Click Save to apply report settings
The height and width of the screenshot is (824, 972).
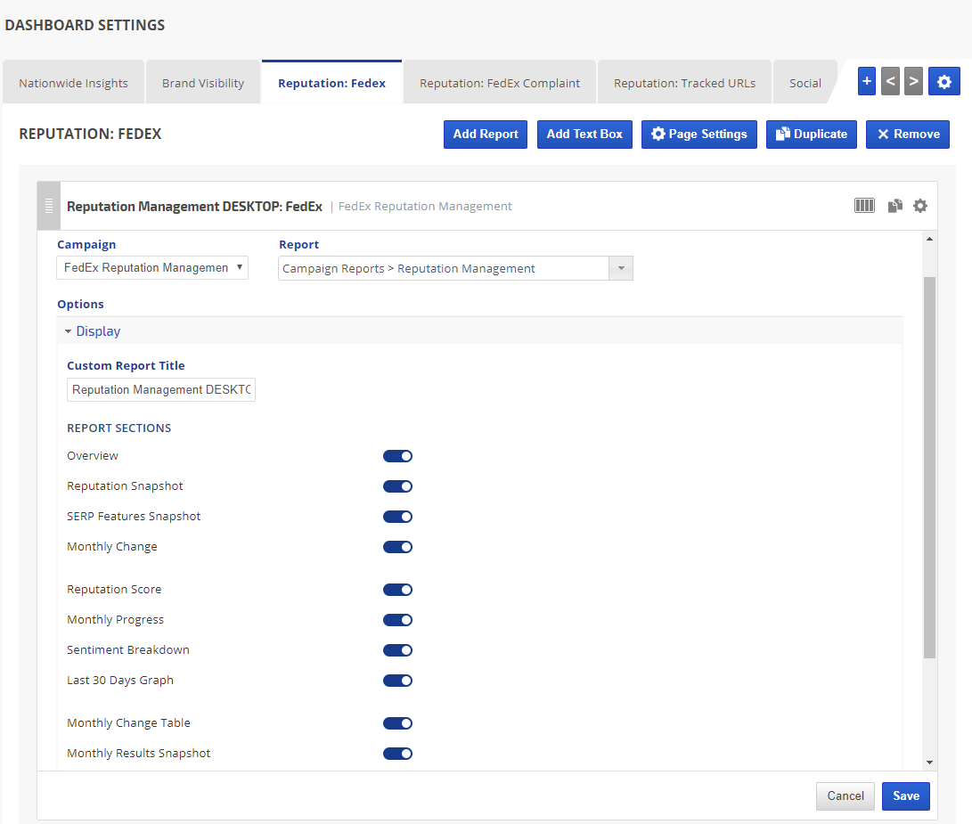pos(905,796)
